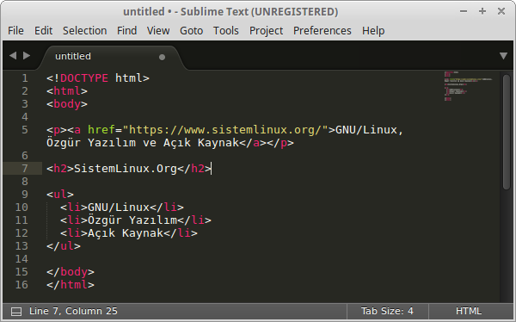Click the vertical scrollbar handle
Image resolution: width=516 pixels, height=322 pixels.
click(x=507, y=132)
